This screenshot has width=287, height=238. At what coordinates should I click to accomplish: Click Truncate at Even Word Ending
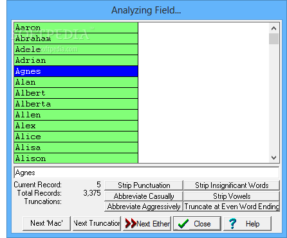(x=232, y=207)
